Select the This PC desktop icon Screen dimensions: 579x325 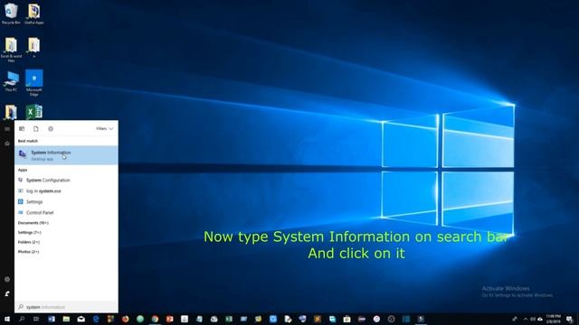tap(11, 81)
